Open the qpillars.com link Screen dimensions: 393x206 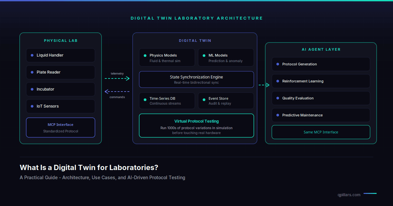tap(348, 195)
